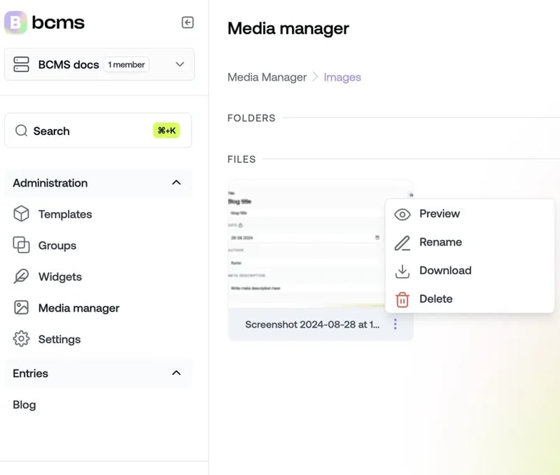Collapse the Administration section

(x=176, y=183)
